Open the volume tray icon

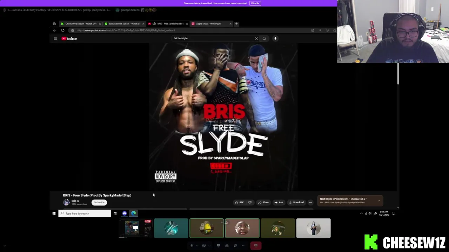pyautogui.click(x=370, y=213)
